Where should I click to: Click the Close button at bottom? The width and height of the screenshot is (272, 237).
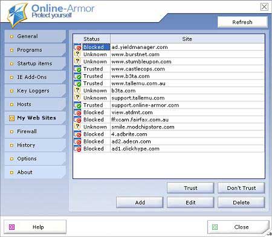click(x=238, y=227)
